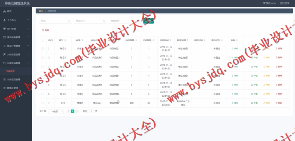Open 首页 label in the sidebar
Screen dimensions: 295x141
pos(9,11)
